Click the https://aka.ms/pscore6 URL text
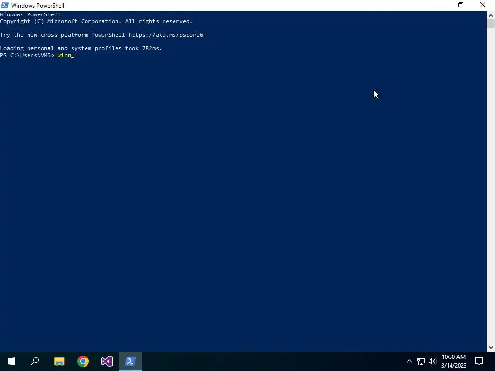The width and height of the screenshot is (495, 371). point(166,35)
